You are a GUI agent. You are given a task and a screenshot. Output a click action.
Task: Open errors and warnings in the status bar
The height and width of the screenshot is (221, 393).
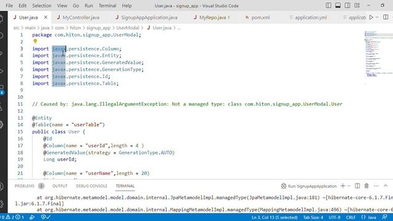coord(12,217)
